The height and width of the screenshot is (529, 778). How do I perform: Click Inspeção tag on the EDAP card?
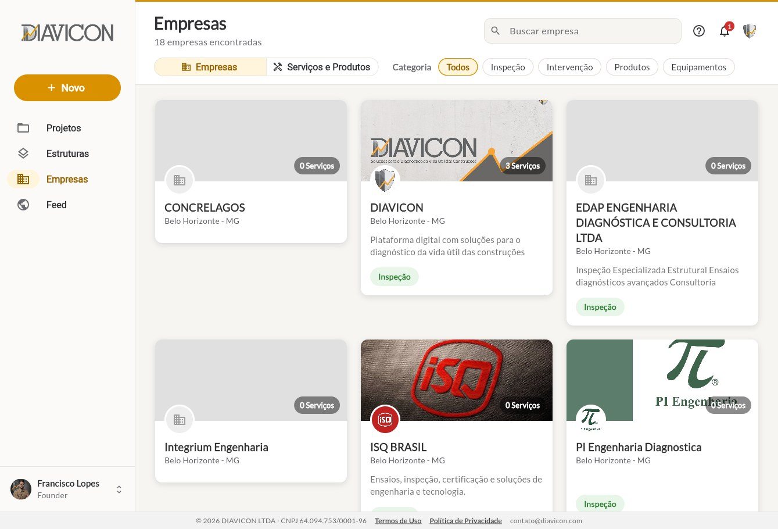click(x=600, y=307)
